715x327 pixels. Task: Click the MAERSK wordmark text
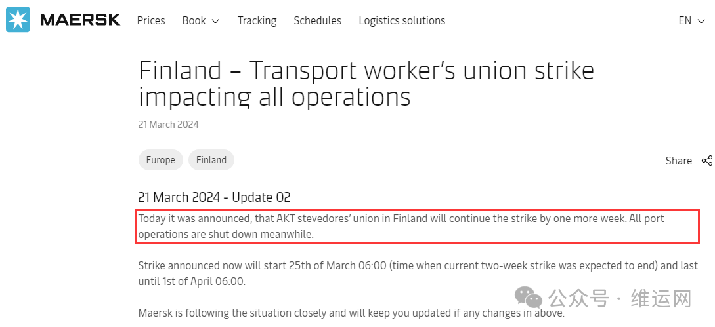[80, 20]
